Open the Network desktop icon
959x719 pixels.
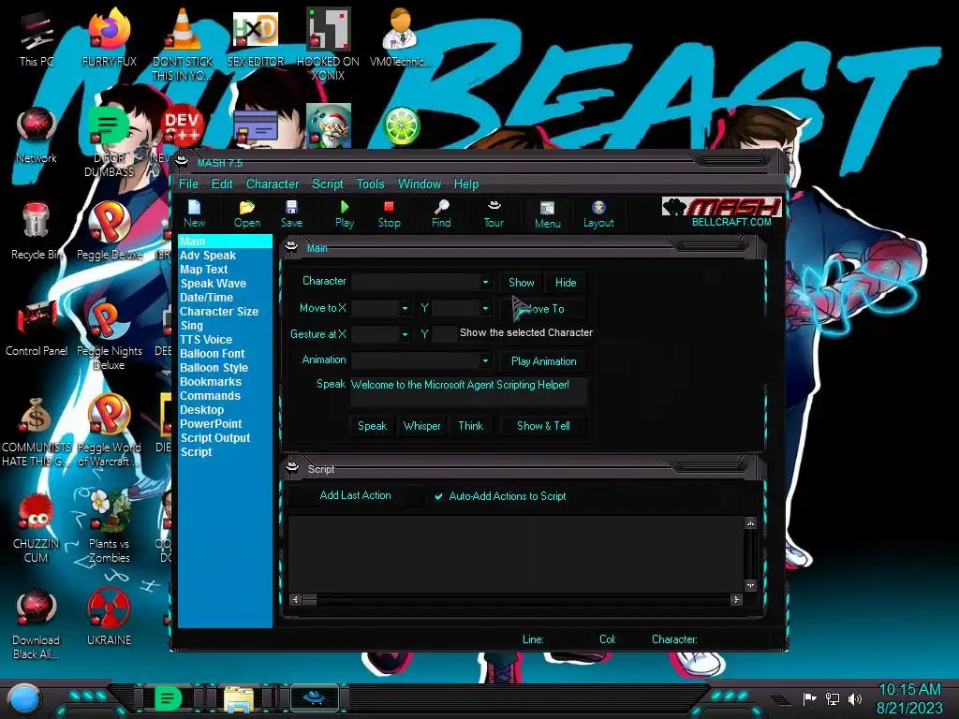point(37,136)
